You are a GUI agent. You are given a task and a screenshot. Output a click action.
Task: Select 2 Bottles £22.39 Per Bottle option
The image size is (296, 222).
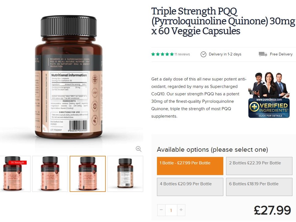(x=259, y=166)
